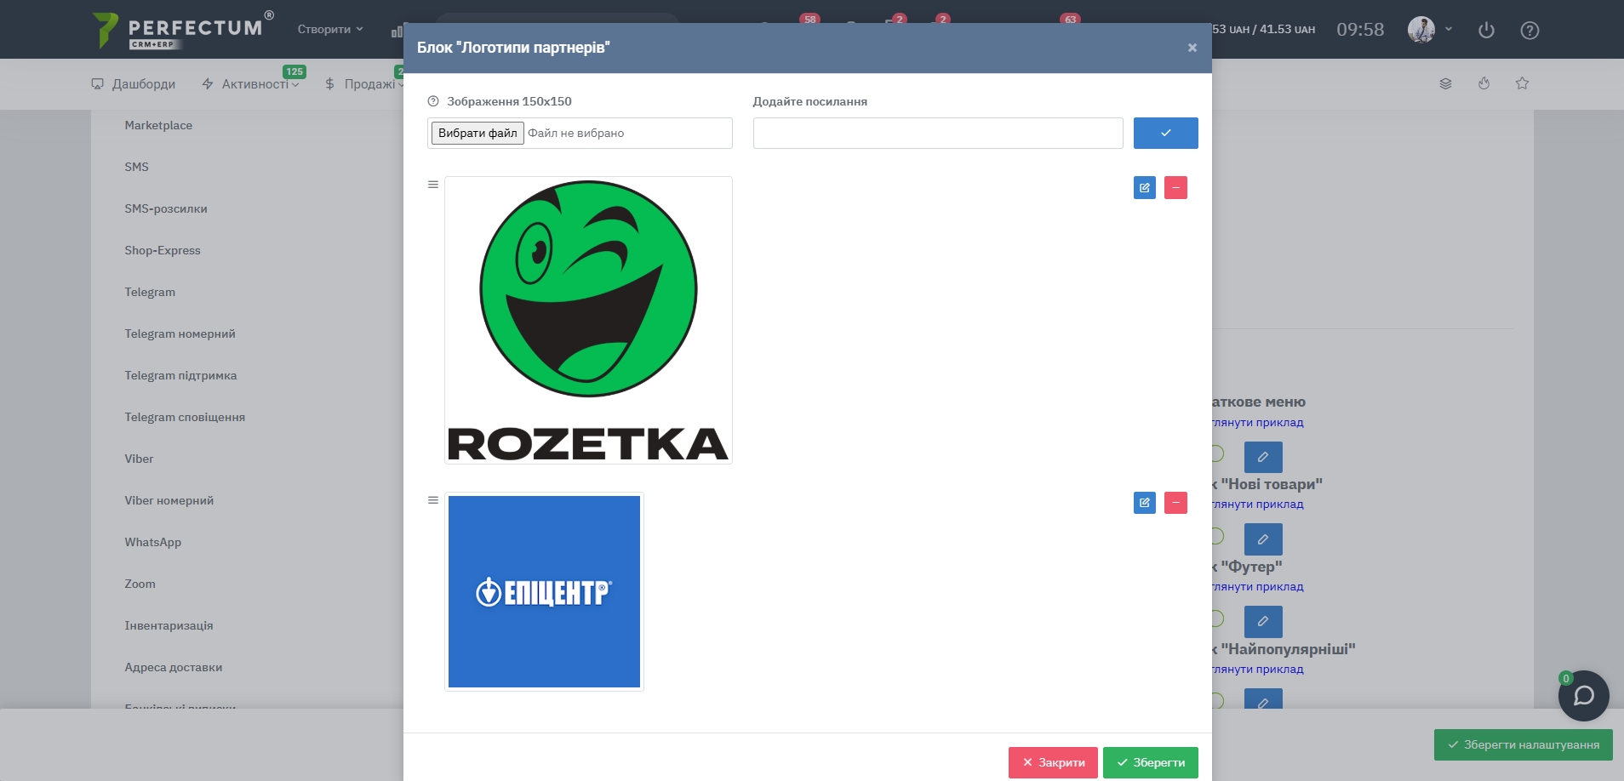Remove the Епіцентр logo entry

[x=1175, y=503]
